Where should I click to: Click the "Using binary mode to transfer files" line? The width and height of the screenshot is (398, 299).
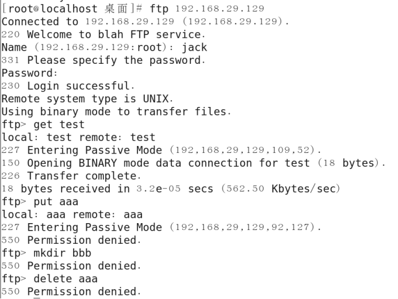pyautogui.click(x=116, y=112)
